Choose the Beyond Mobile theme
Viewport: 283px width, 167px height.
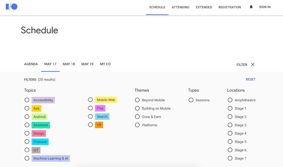point(137,100)
